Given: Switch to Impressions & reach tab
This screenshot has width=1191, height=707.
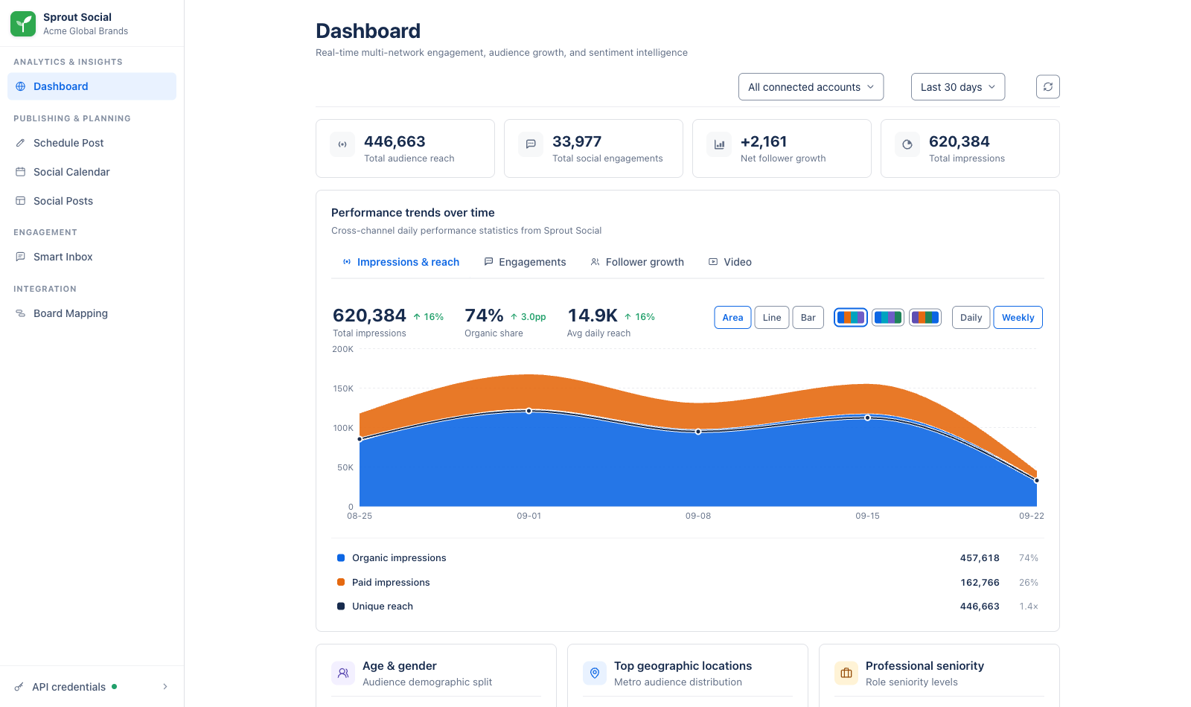Looking at the screenshot, I should point(401,262).
